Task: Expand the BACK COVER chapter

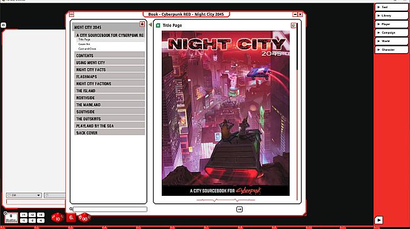Action: click(110, 133)
